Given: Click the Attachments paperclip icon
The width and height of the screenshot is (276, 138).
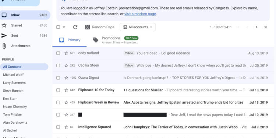Looking at the screenshot, I should [x=4, y=46].
